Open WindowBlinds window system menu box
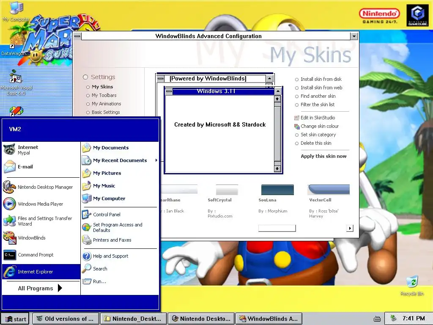 pos(77,36)
